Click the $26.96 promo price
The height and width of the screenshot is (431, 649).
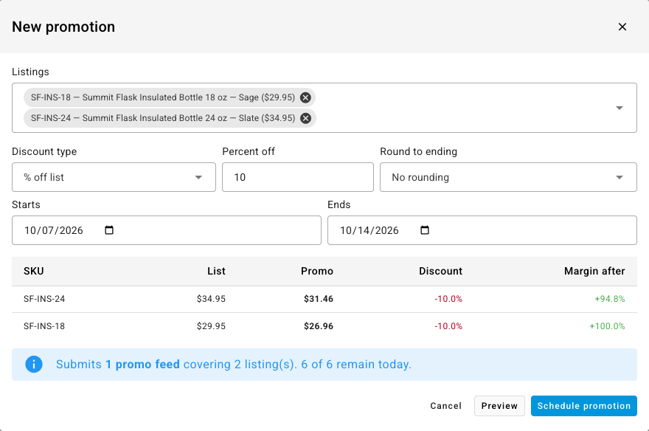319,326
